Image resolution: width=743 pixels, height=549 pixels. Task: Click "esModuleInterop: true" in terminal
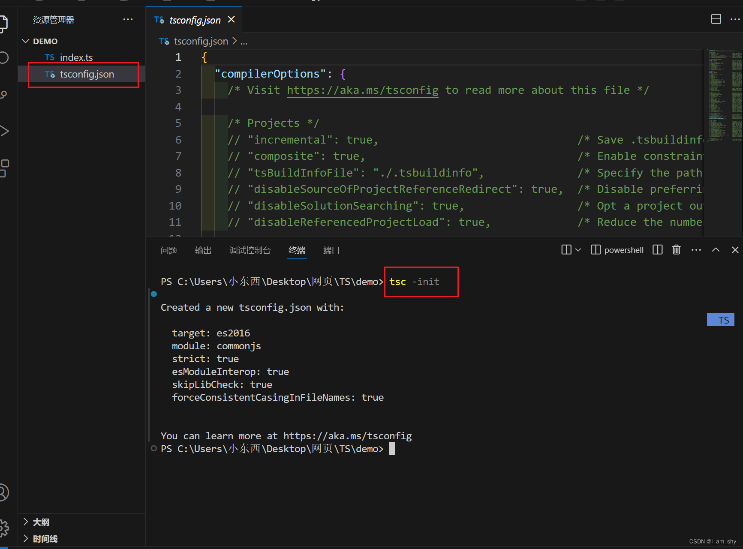point(231,372)
